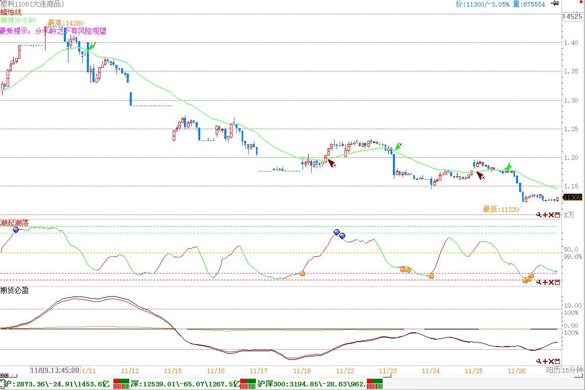Click the plus icon in the 潮起潮落 panel

pos(545,282)
